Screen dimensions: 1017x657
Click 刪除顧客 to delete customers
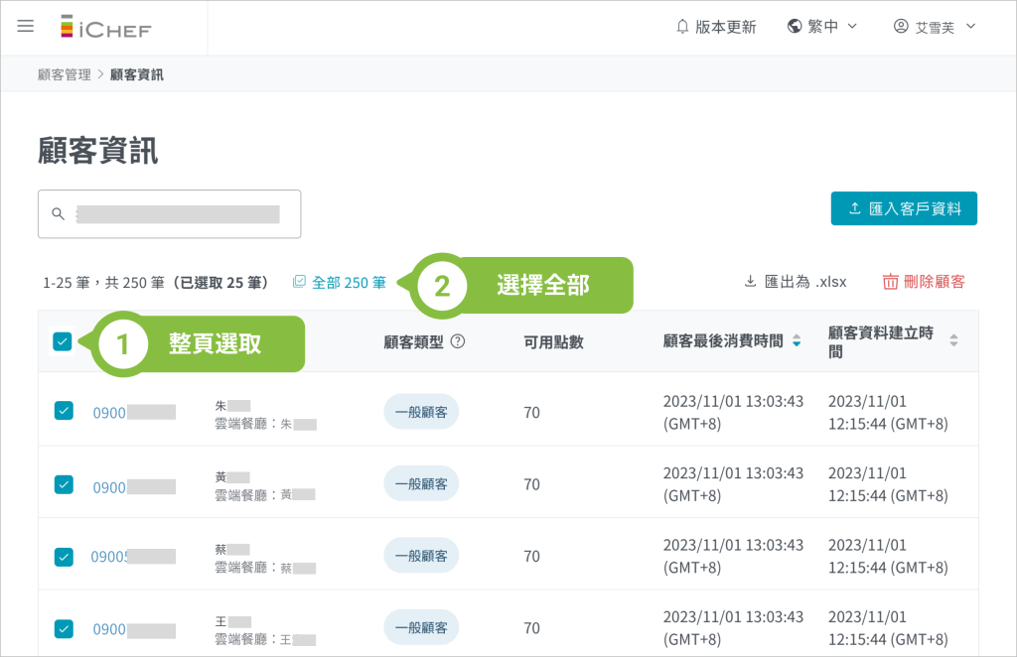tap(924, 282)
